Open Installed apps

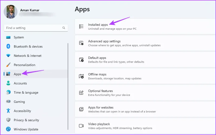pos(145,26)
